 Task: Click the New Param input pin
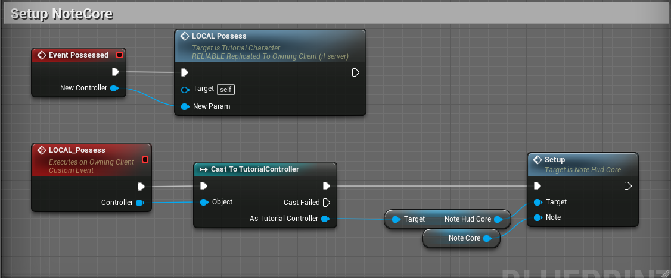tap(185, 106)
